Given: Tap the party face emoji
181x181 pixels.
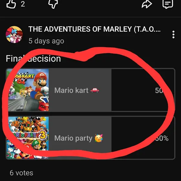Looking at the screenshot, I should [x=99, y=138].
